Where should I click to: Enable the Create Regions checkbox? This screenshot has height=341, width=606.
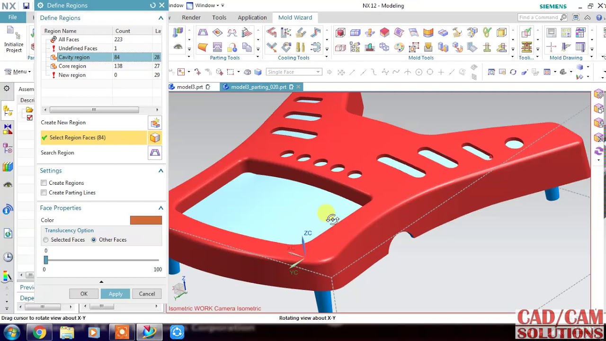click(44, 183)
